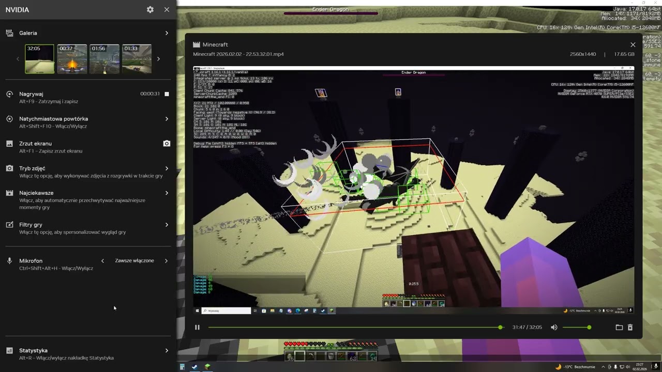Click the Nagrywaj record icon
Screen dimensions: 662x372
point(9,94)
